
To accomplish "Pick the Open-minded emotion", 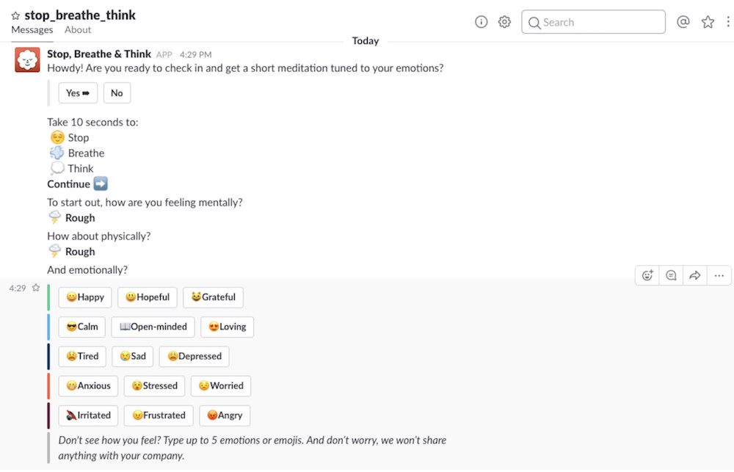I will point(153,327).
